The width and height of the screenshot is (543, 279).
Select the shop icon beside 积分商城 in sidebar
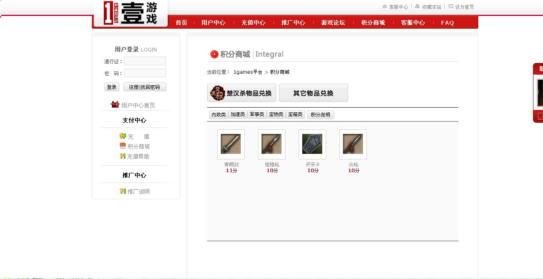(123, 146)
